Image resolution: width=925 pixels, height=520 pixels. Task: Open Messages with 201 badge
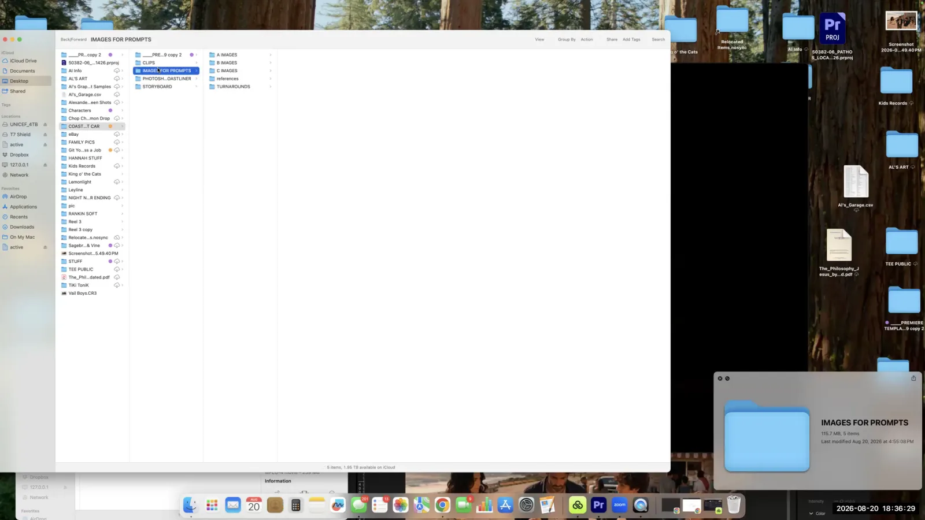(x=358, y=505)
